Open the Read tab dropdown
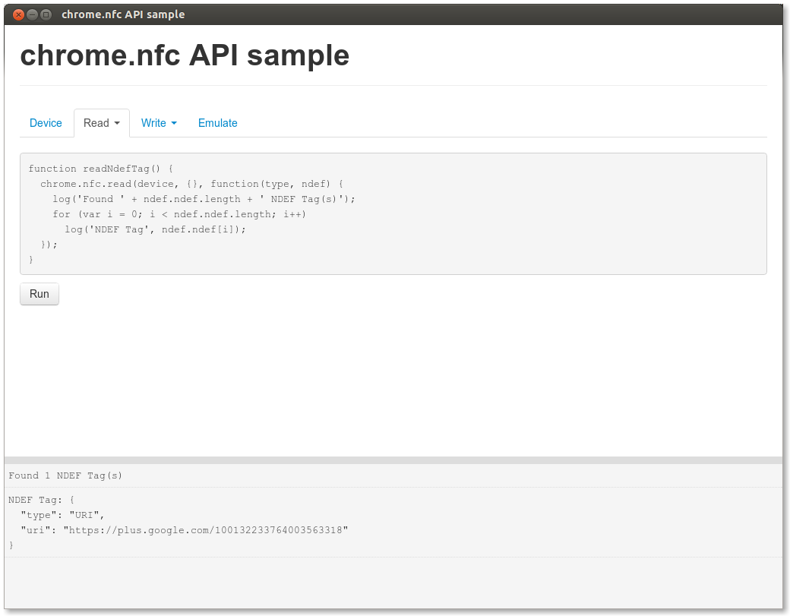The width and height of the screenshot is (790, 616). click(101, 123)
